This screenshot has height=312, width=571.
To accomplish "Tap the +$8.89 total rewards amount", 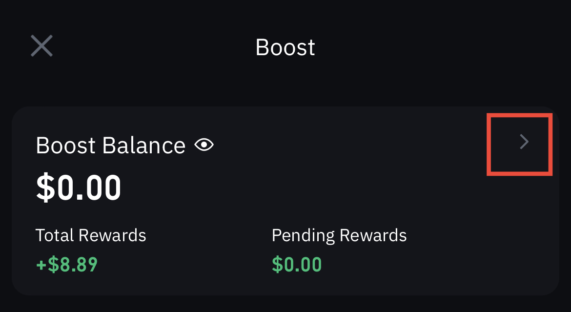I will [67, 264].
